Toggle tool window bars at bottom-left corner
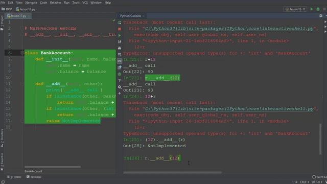The height and width of the screenshot is (184, 327). 3,182
